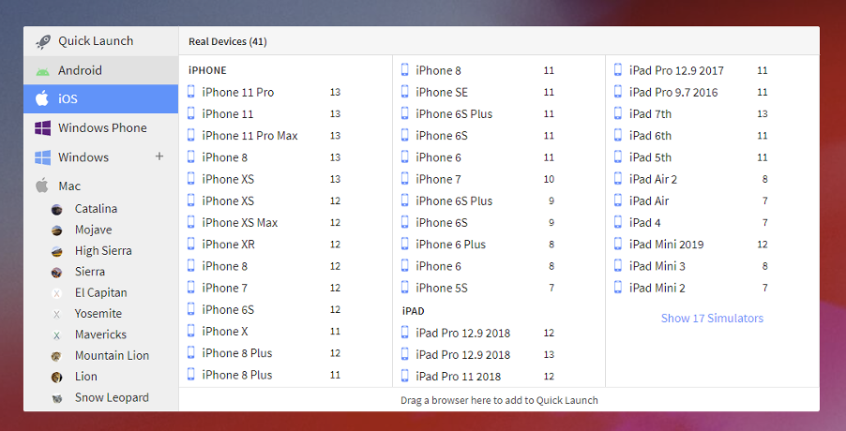Choose iPhone 7 with iOS 10
Screen dimensions: 846x431
coord(478,179)
